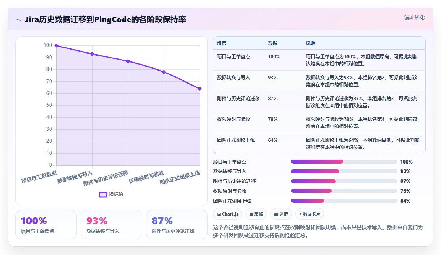Click the 漏斗转化 tag in the header
Screen dimensions: 441x255
[414, 17]
